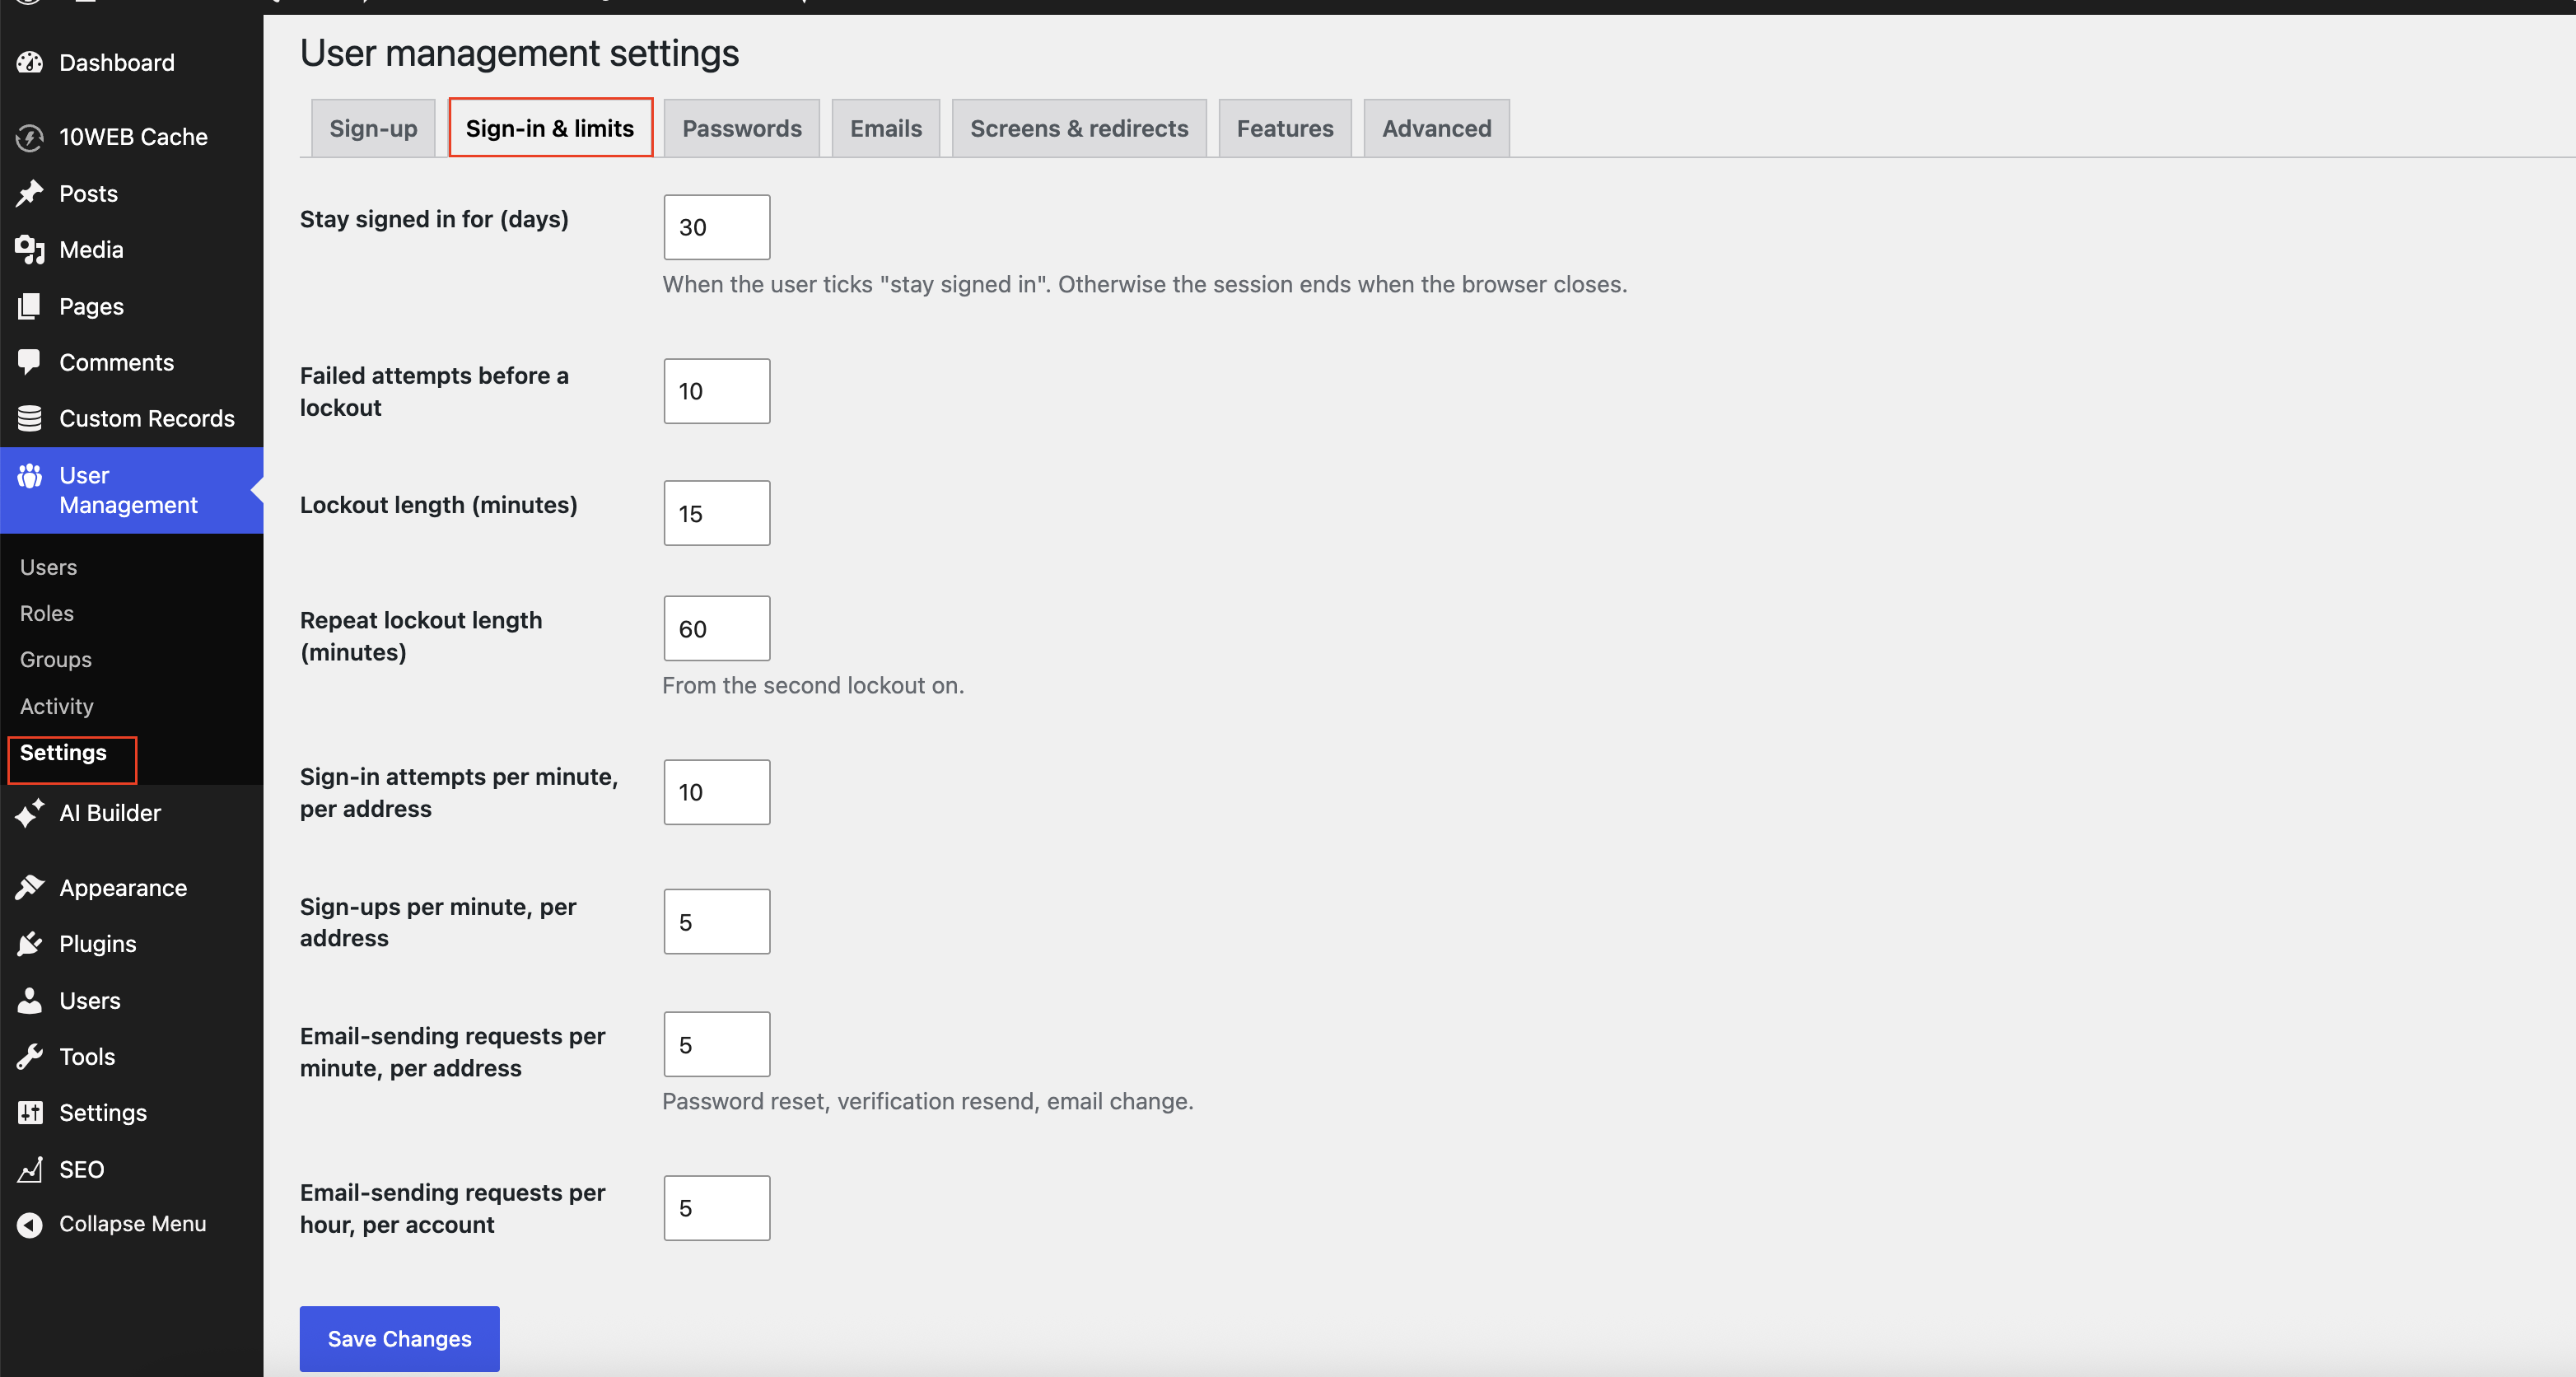The image size is (2576, 1377).
Task: Click the Pages document icon
Action: 30,306
